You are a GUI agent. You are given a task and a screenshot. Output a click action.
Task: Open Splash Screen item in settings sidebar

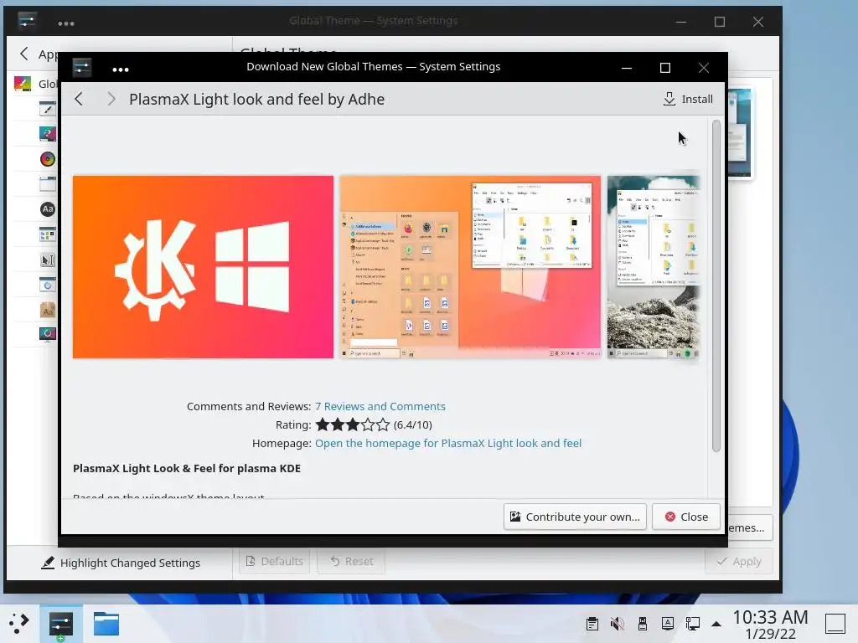48,334
